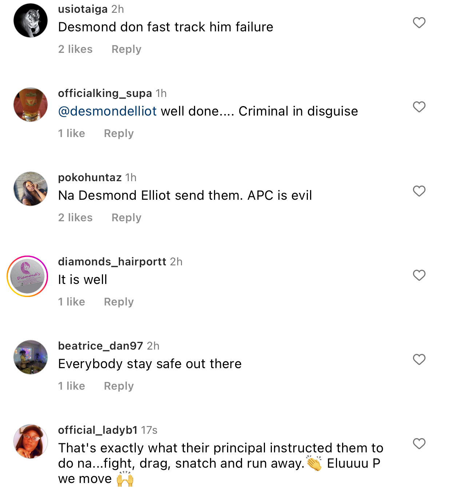452x491 pixels.
Task: Tap heart beside official_ladyb1's comment
Action: tap(419, 444)
